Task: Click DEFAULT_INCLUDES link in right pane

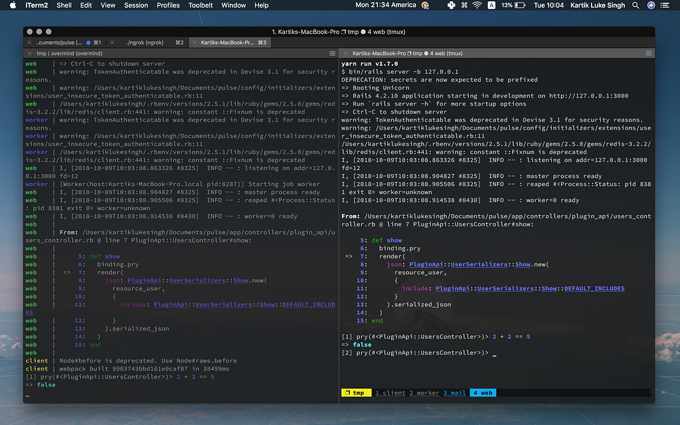Action: click(594, 288)
